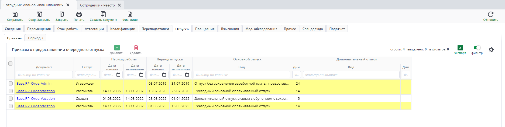Check checkbox of the Создан row

coord(11,99)
